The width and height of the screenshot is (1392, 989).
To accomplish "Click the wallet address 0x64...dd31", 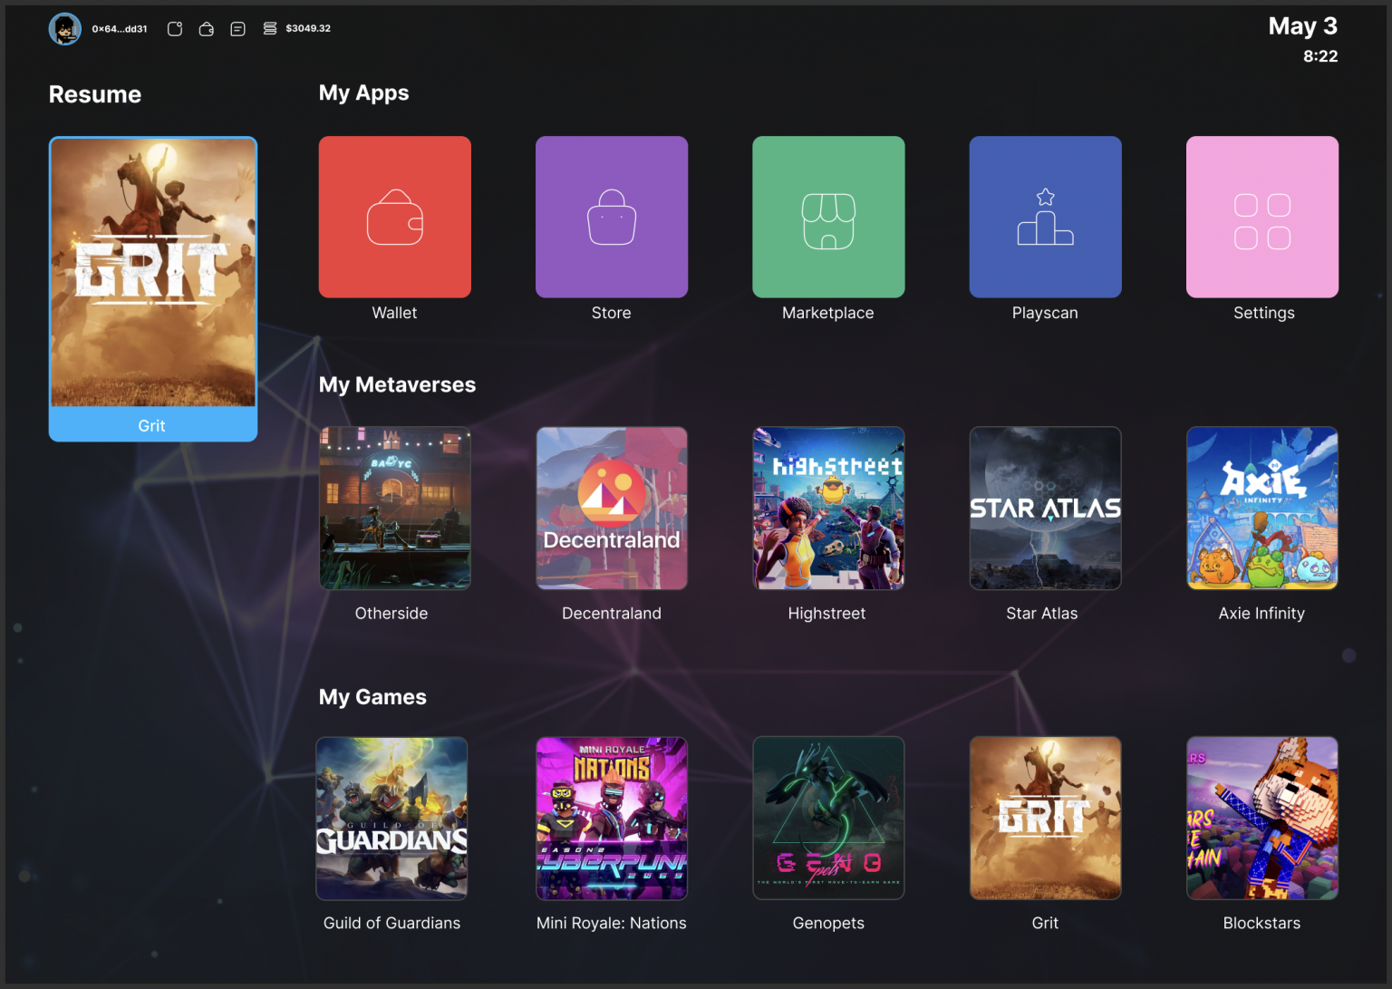I will point(118,28).
